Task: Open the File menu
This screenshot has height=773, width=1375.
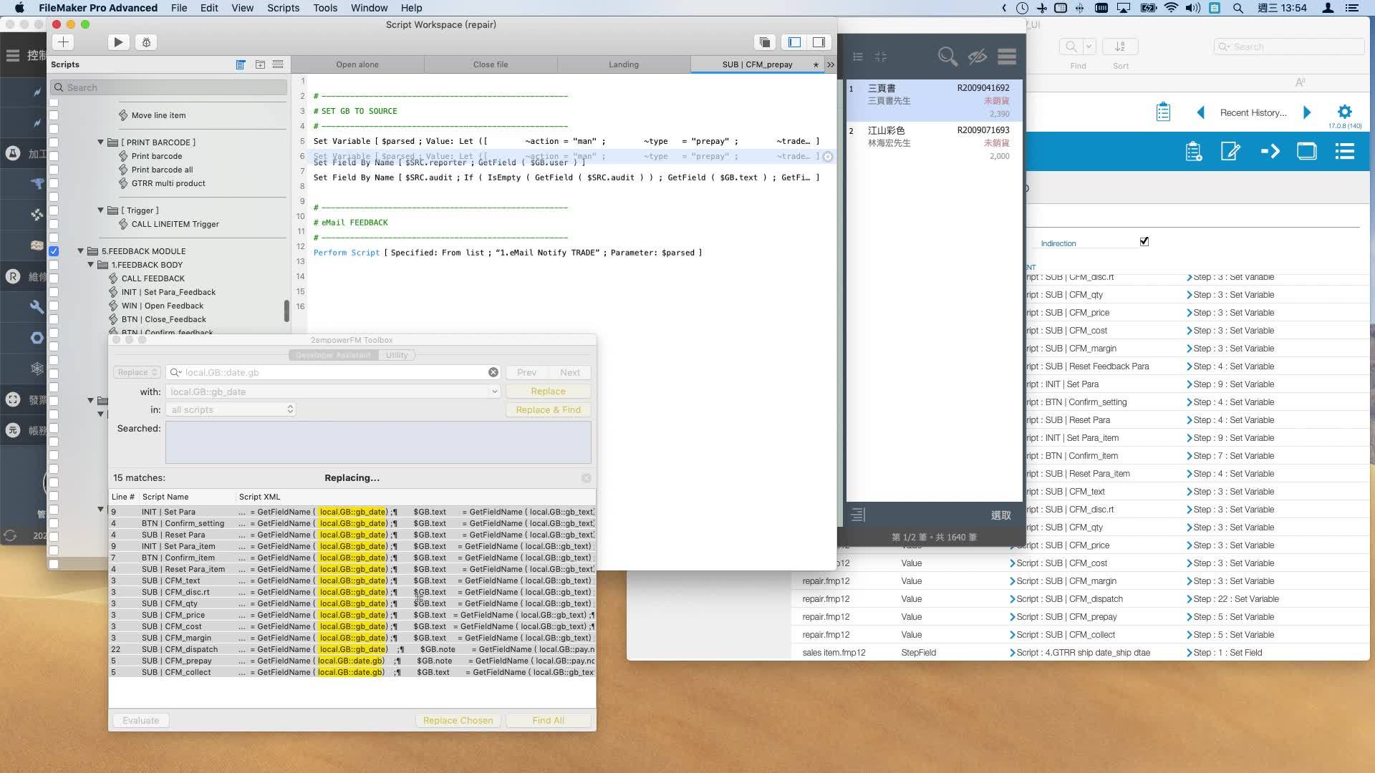Action: coord(179,8)
